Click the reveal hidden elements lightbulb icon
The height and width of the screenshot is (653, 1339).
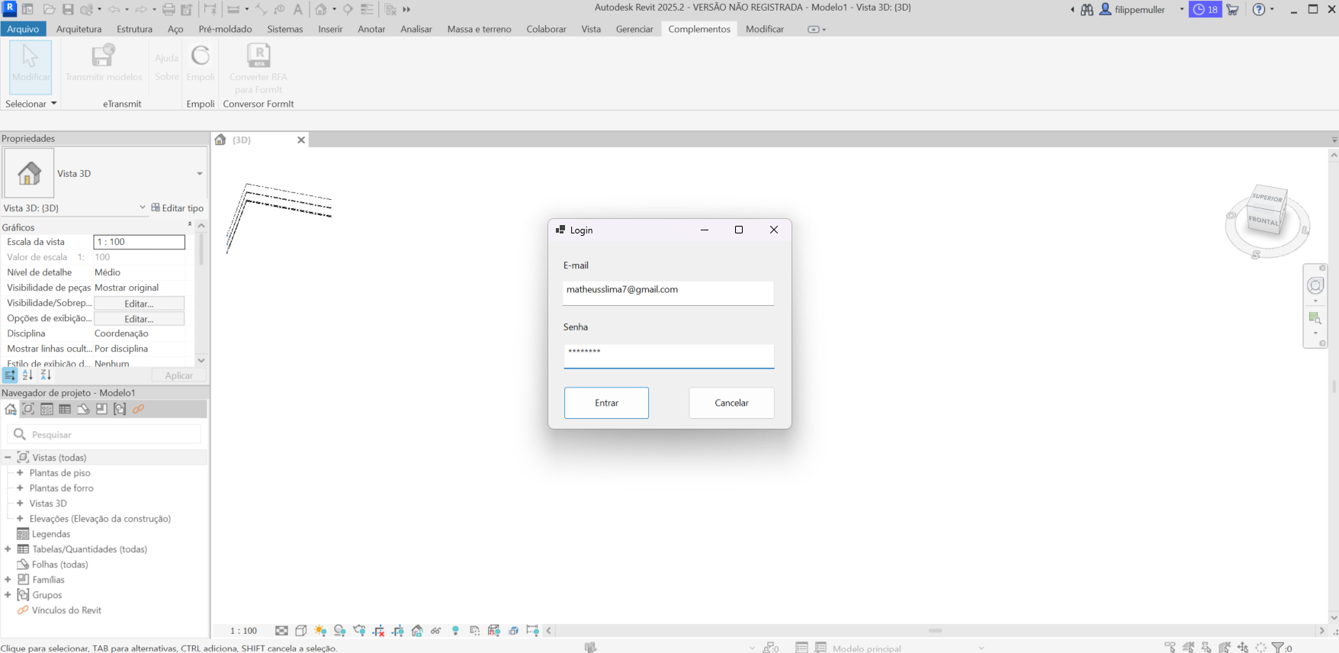pyautogui.click(x=456, y=631)
